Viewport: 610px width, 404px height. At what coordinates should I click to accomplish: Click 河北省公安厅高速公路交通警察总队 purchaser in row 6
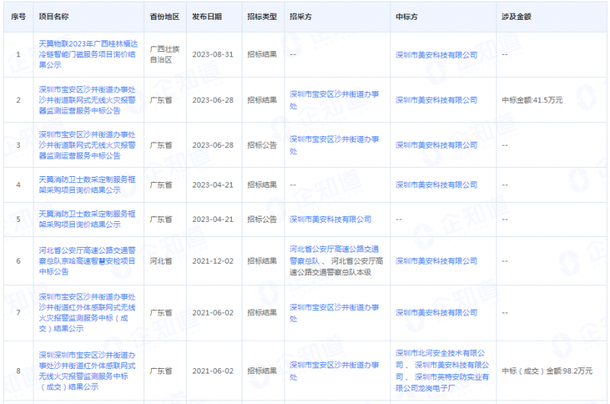click(334, 254)
